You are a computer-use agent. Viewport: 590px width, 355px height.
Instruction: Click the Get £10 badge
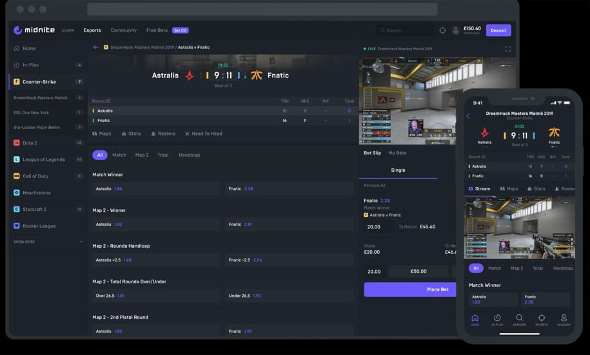click(x=181, y=30)
